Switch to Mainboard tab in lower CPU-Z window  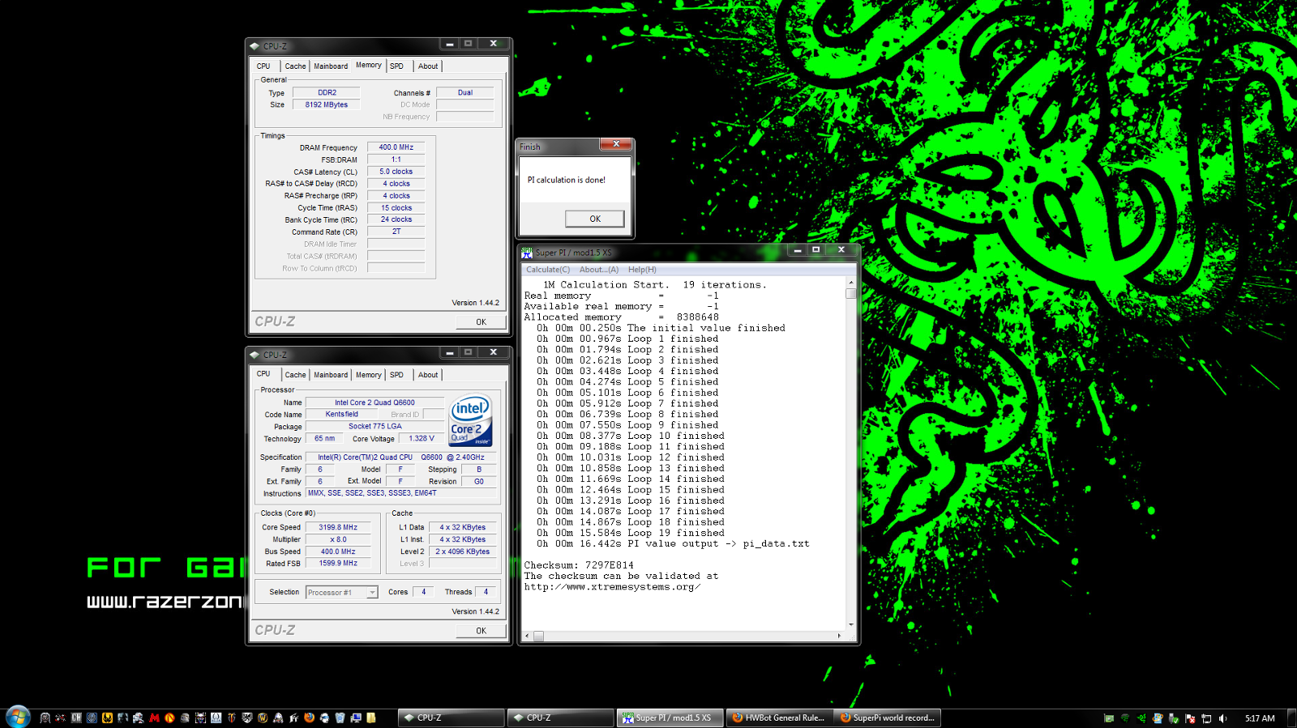331,375
